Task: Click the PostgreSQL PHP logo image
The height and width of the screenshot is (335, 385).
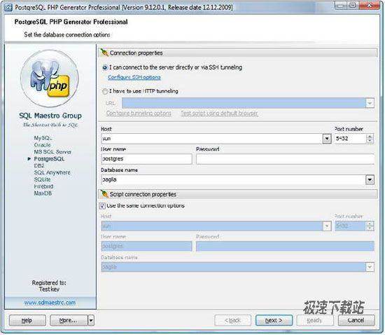Action: (x=50, y=78)
